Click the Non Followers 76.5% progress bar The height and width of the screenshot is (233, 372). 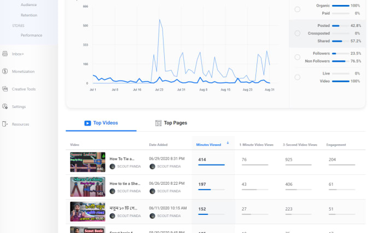coord(341,61)
